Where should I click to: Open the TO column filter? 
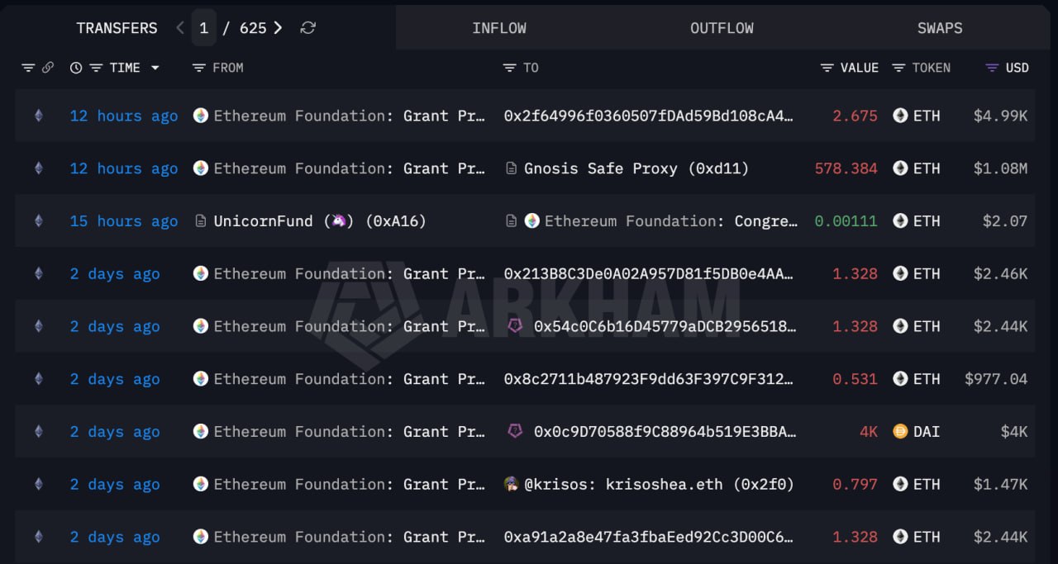pyautogui.click(x=509, y=68)
